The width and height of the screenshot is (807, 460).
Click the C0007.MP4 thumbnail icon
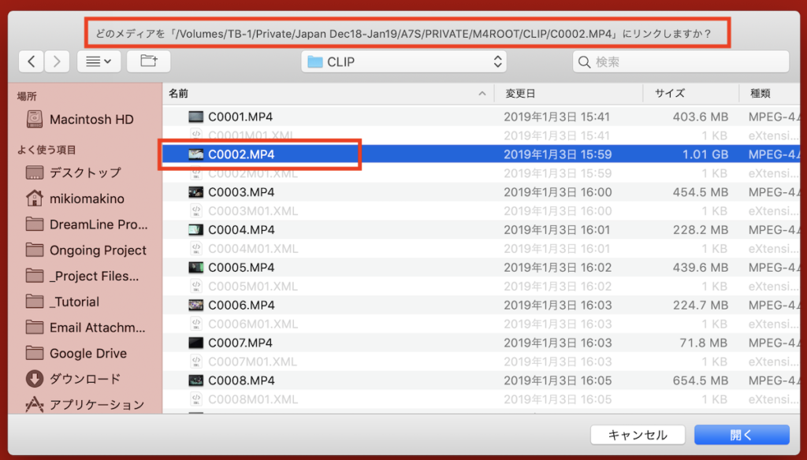point(195,343)
